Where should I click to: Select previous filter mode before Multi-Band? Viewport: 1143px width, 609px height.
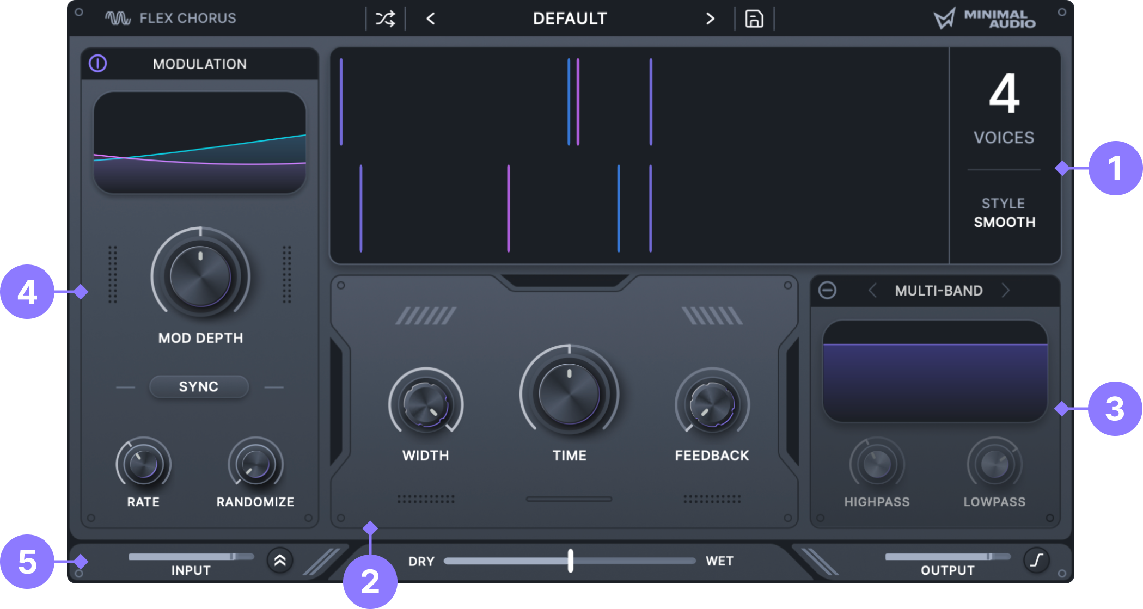(872, 291)
